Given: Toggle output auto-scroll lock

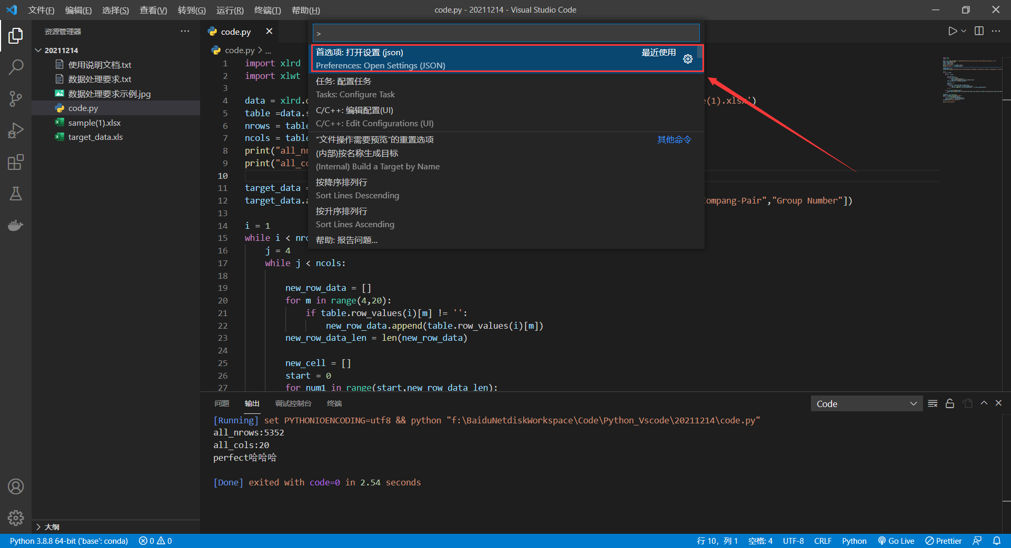Looking at the screenshot, I should 950,403.
